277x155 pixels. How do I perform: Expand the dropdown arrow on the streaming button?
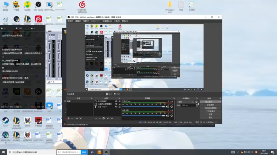(x=220, y=102)
